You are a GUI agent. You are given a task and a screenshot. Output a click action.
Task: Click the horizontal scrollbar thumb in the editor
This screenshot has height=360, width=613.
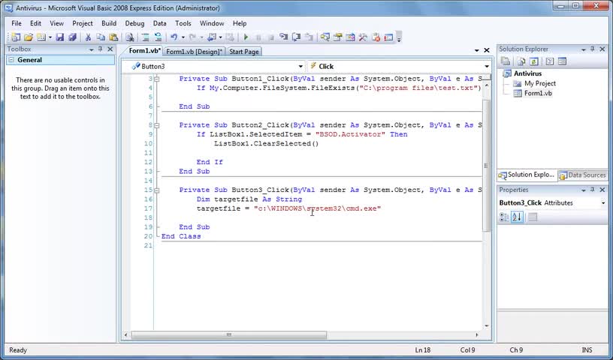point(229,334)
